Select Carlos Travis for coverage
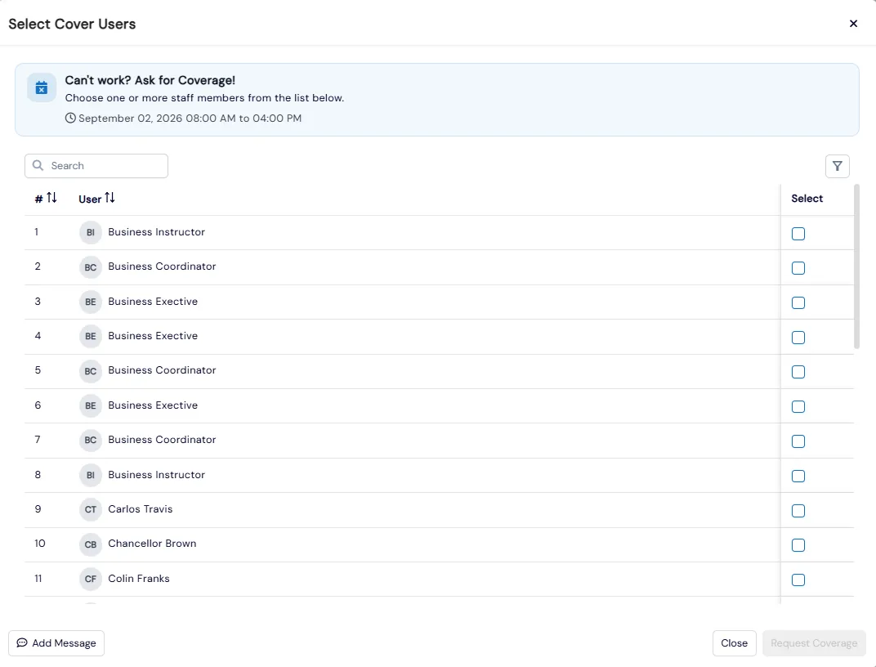 click(798, 511)
